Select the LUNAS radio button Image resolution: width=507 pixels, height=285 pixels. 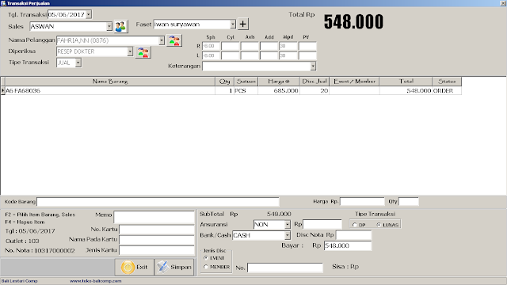[379, 225]
